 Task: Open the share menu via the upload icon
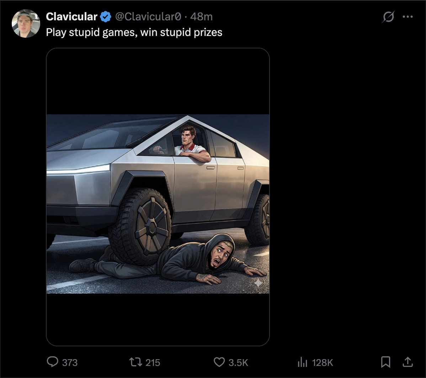click(408, 362)
